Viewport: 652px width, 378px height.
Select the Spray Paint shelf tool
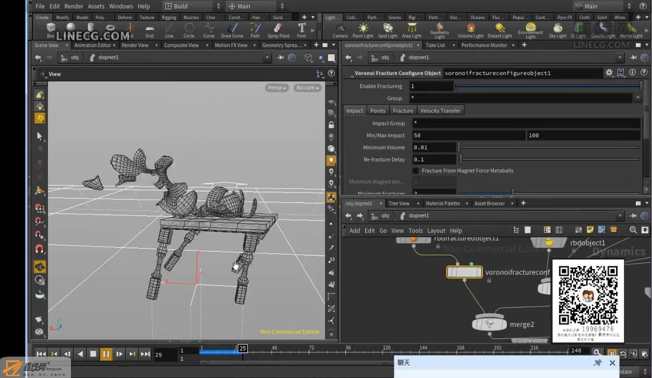coord(279,31)
